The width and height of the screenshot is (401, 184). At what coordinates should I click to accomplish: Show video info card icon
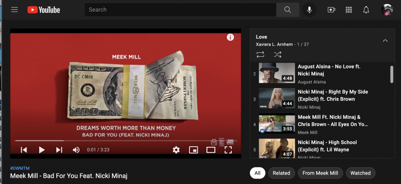click(230, 37)
